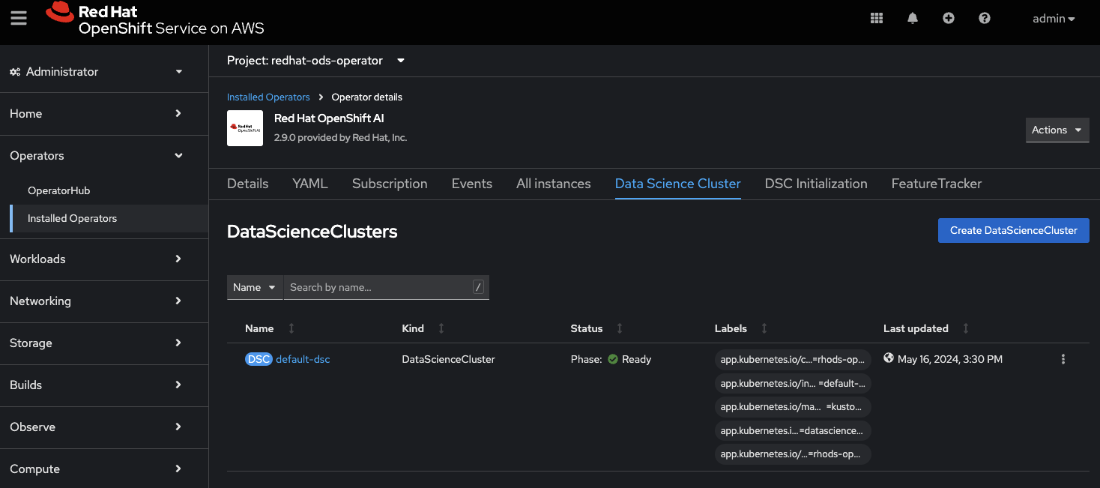Open the help question mark icon

click(x=985, y=19)
